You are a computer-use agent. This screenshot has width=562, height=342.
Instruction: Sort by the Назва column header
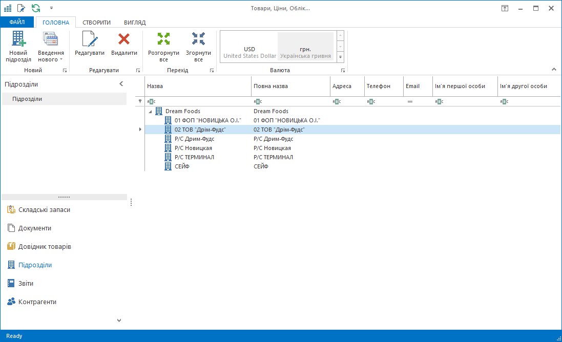coord(198,86)
